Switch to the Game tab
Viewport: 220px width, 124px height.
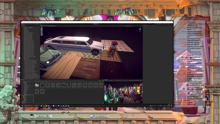[106, 80]
